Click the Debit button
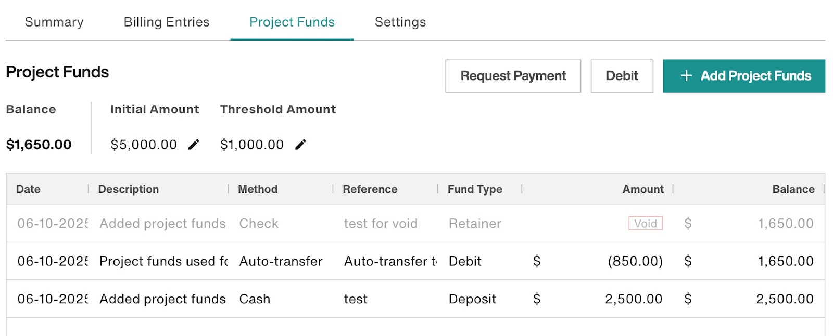Screen dimensions: 833x336 pyautogui.click(x=622, y=76)
